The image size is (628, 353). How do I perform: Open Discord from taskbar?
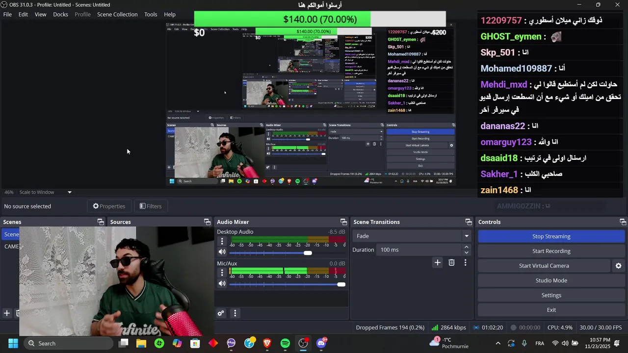321,343
